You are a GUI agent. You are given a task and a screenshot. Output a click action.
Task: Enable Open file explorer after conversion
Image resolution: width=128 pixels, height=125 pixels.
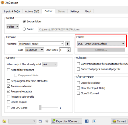click(78, 83)
